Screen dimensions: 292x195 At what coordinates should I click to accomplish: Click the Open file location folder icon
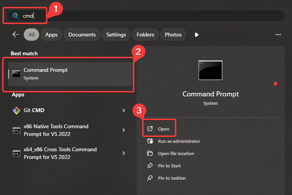150,154
